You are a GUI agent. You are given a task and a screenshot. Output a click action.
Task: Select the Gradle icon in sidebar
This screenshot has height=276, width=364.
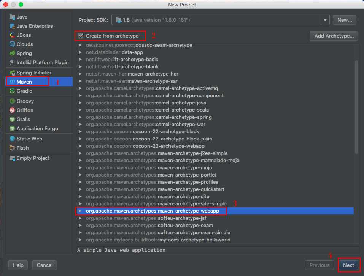click(12, 91)
